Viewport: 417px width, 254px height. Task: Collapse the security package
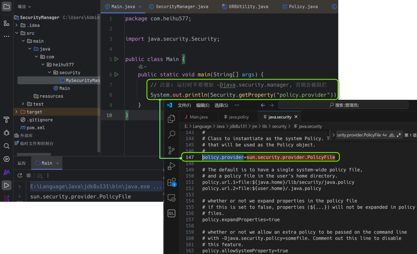click(49, 72)
